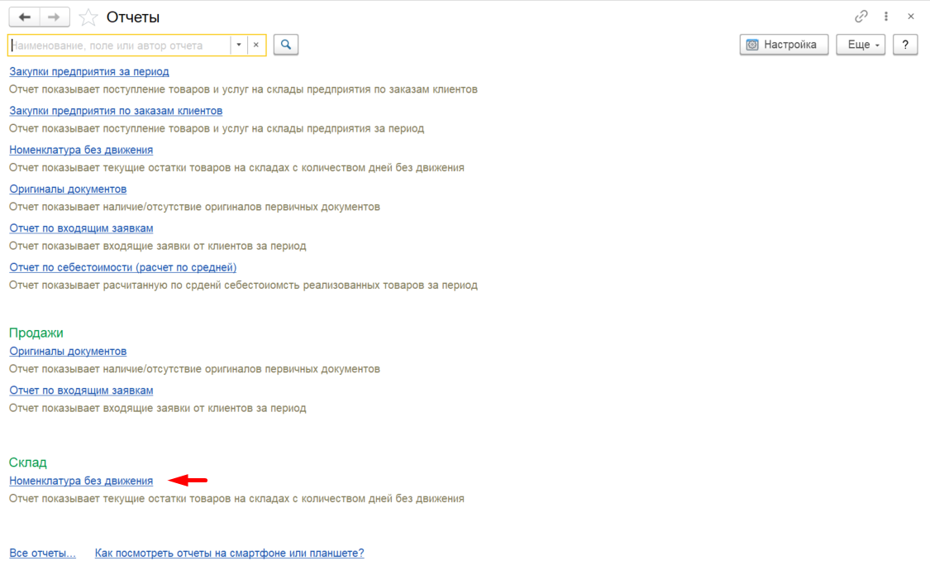
Task: Open help with the question mark button
Action: click(x=905, y=45)
